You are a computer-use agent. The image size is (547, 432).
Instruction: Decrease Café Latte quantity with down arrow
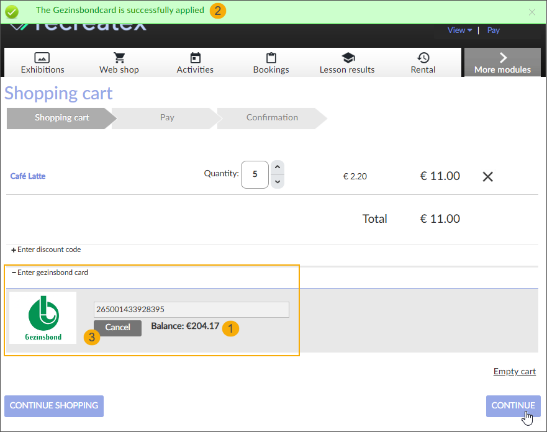click(278, 182)
